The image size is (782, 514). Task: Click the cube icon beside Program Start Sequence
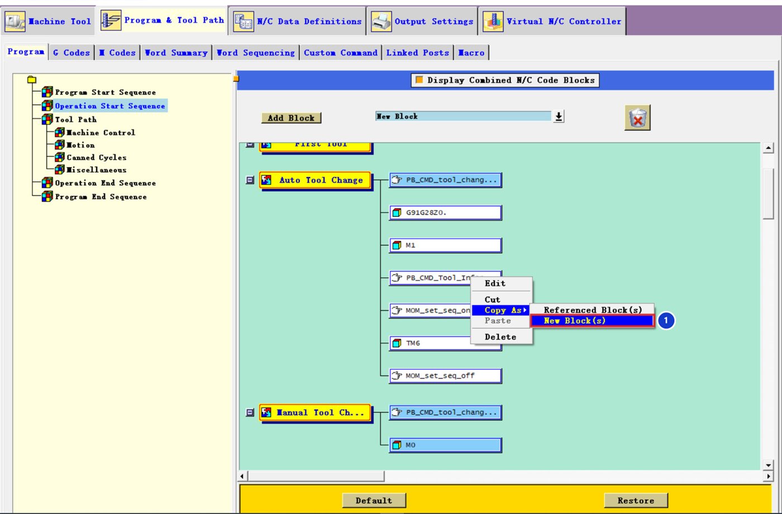tap(47, 92)
